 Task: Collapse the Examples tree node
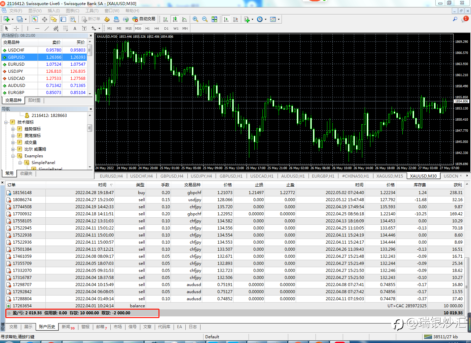pos(13,156)
